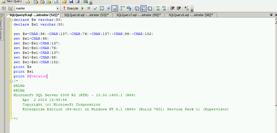Start debugging with the green arrow
Viewport: 277px width, 133px height.
coord(83,8)
